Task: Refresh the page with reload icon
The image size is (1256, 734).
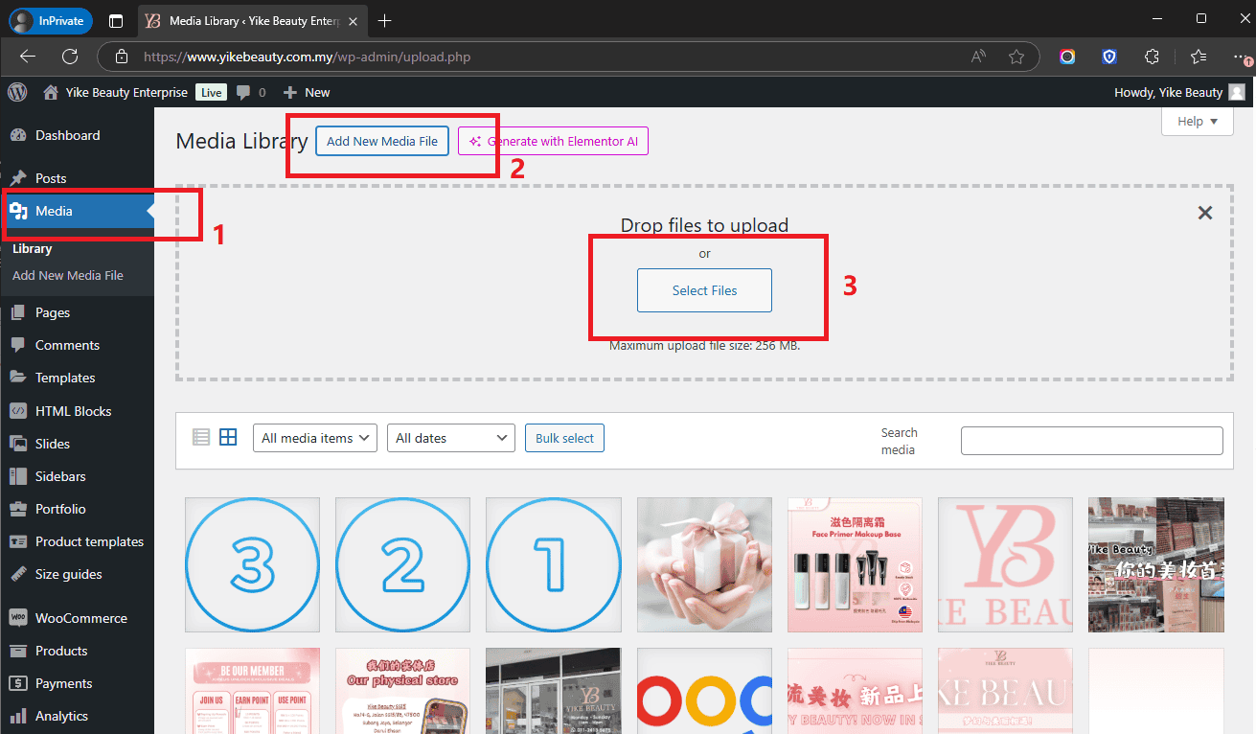Action: tap(70, 57)
